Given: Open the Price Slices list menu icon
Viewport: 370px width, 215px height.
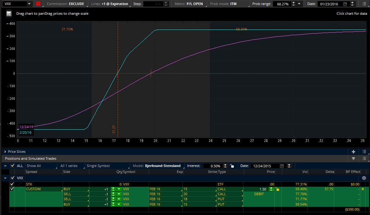Looking at the screenshot, I should [364, 152].
